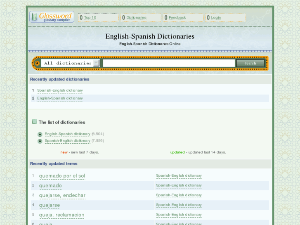Open Spanish-English dictionary link in queja, reclamacion row
The height and width of the screenshot is (225, 300).
click(179, 215)
